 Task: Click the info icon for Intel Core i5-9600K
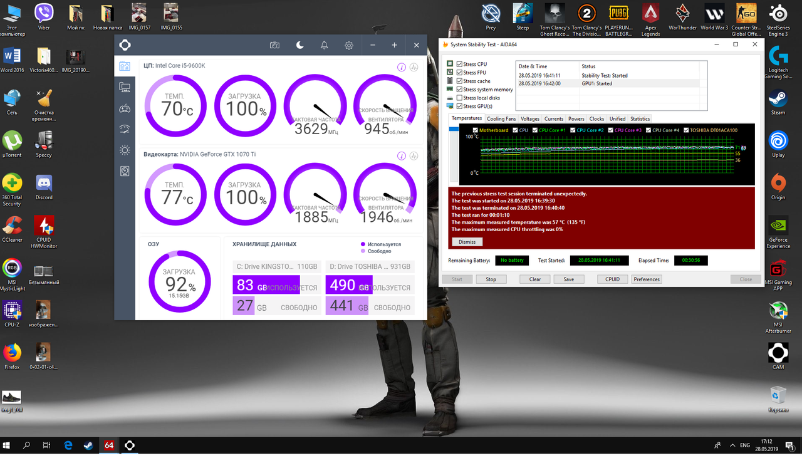point(402,67)
